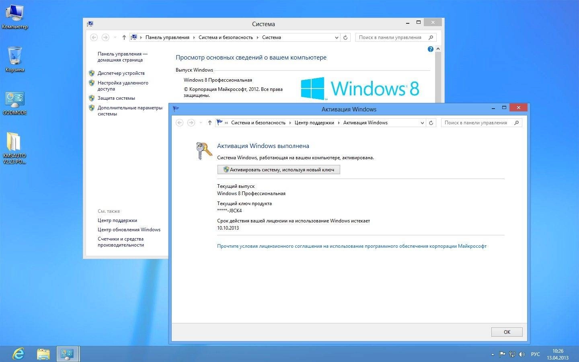Open the network tray icon
The height and width of the screenshot is (362, 579).
(x=512, y=354)
